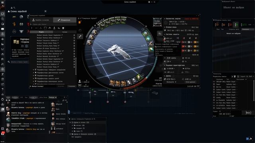Select the orange faction emblem in ship tree
The width and height of the screenshot is (255, 143).
coord(14,24)
